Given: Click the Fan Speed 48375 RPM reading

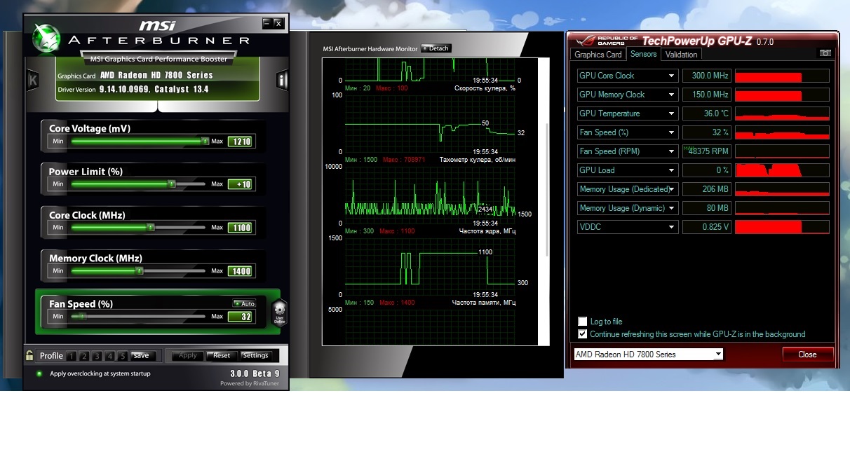Looking at the screenshot, I should coord(706,151).
